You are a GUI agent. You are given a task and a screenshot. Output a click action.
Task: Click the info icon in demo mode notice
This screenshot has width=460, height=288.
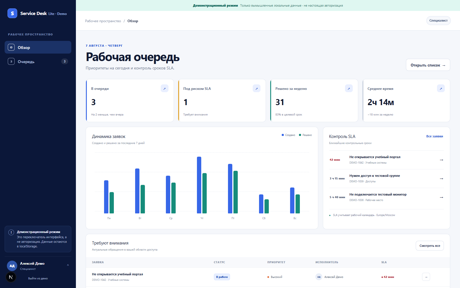click(11, 232)
